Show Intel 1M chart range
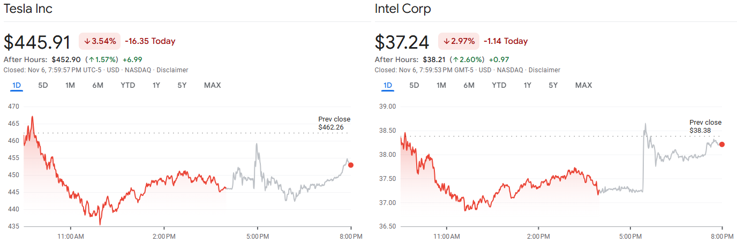 pos(441,85)
